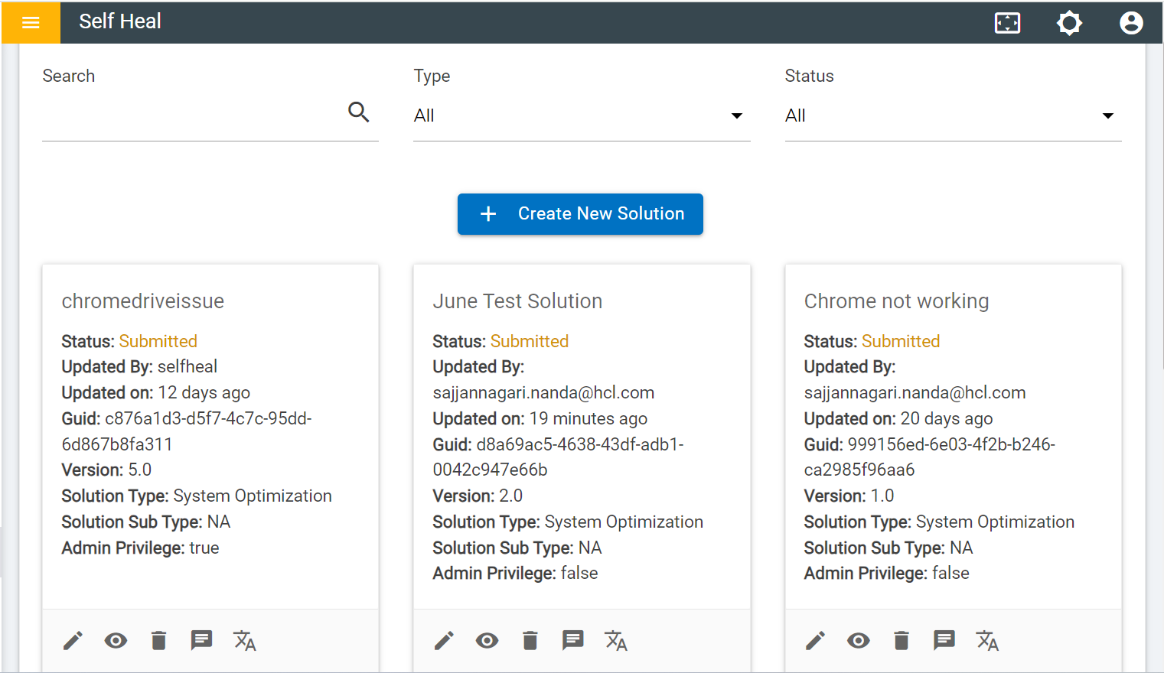This screenshot has height=673, width=1164.
Task: Delete the chromedriveissue solution
Action: (159, 641)
